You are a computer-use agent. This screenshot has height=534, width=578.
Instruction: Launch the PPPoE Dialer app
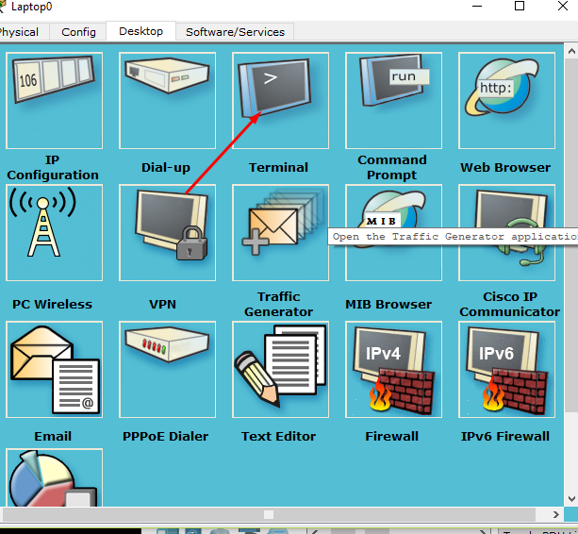167,370
